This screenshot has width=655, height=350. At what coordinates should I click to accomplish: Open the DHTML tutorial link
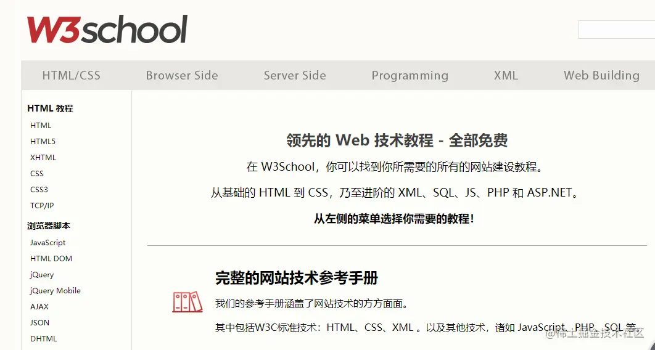coord(43,339)
